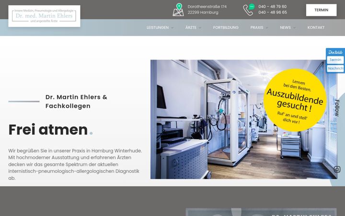Viewport: 345px width, 216px height.
Task: Click the phone call icon
Action: coord(249,10)
